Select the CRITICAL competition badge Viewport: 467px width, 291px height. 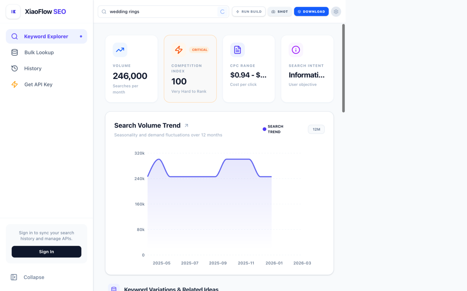(200, 49)
